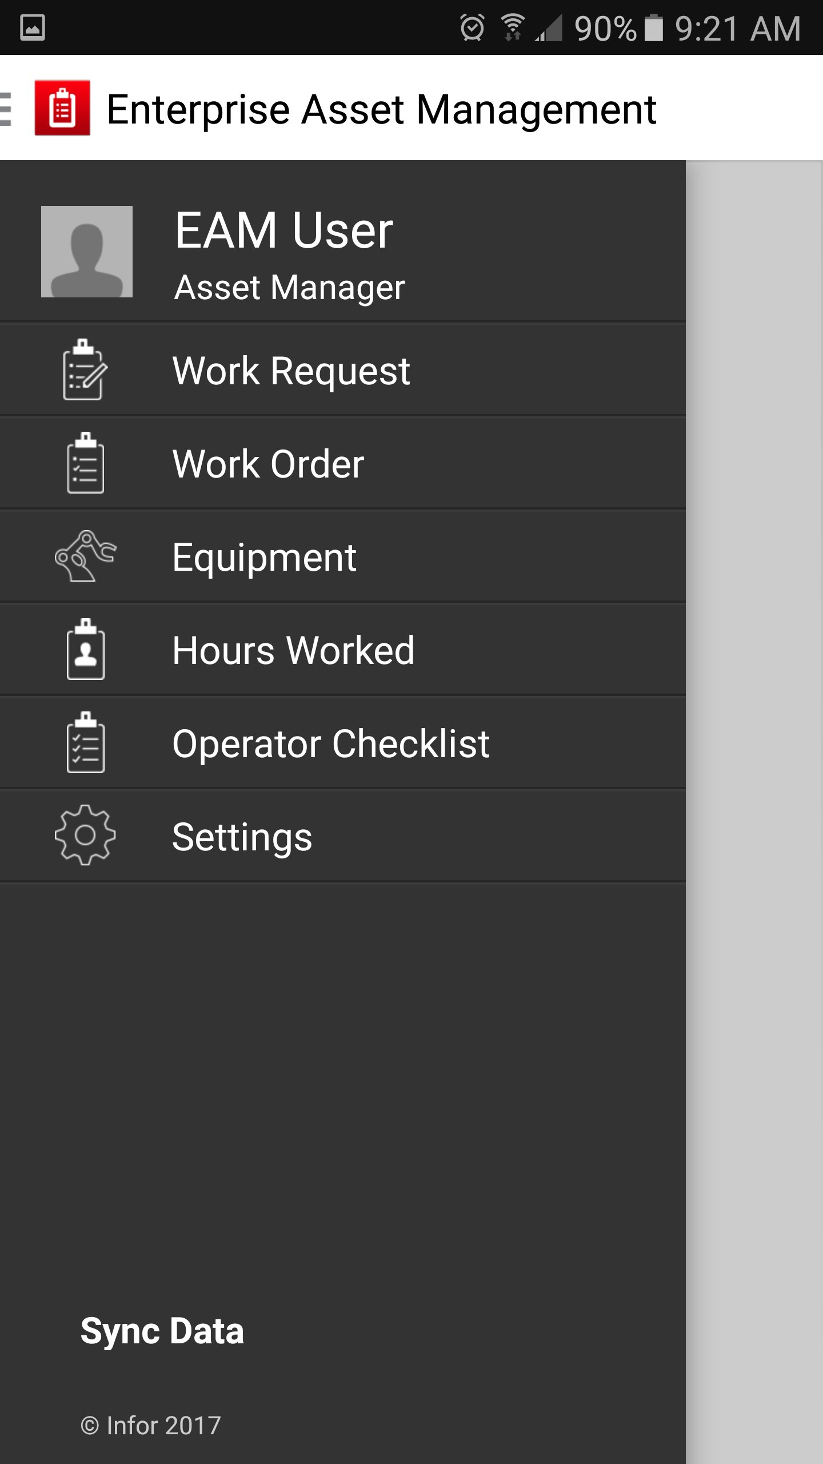This screenshot has width=823, height=1464.
Task: Tap the Work Order clipboard icon
Action: pos(85,463)
